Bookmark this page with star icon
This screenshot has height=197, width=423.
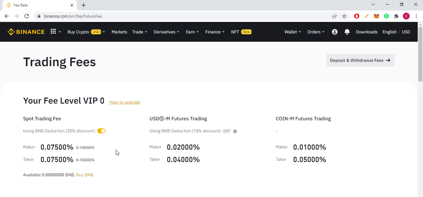[344, 16]
